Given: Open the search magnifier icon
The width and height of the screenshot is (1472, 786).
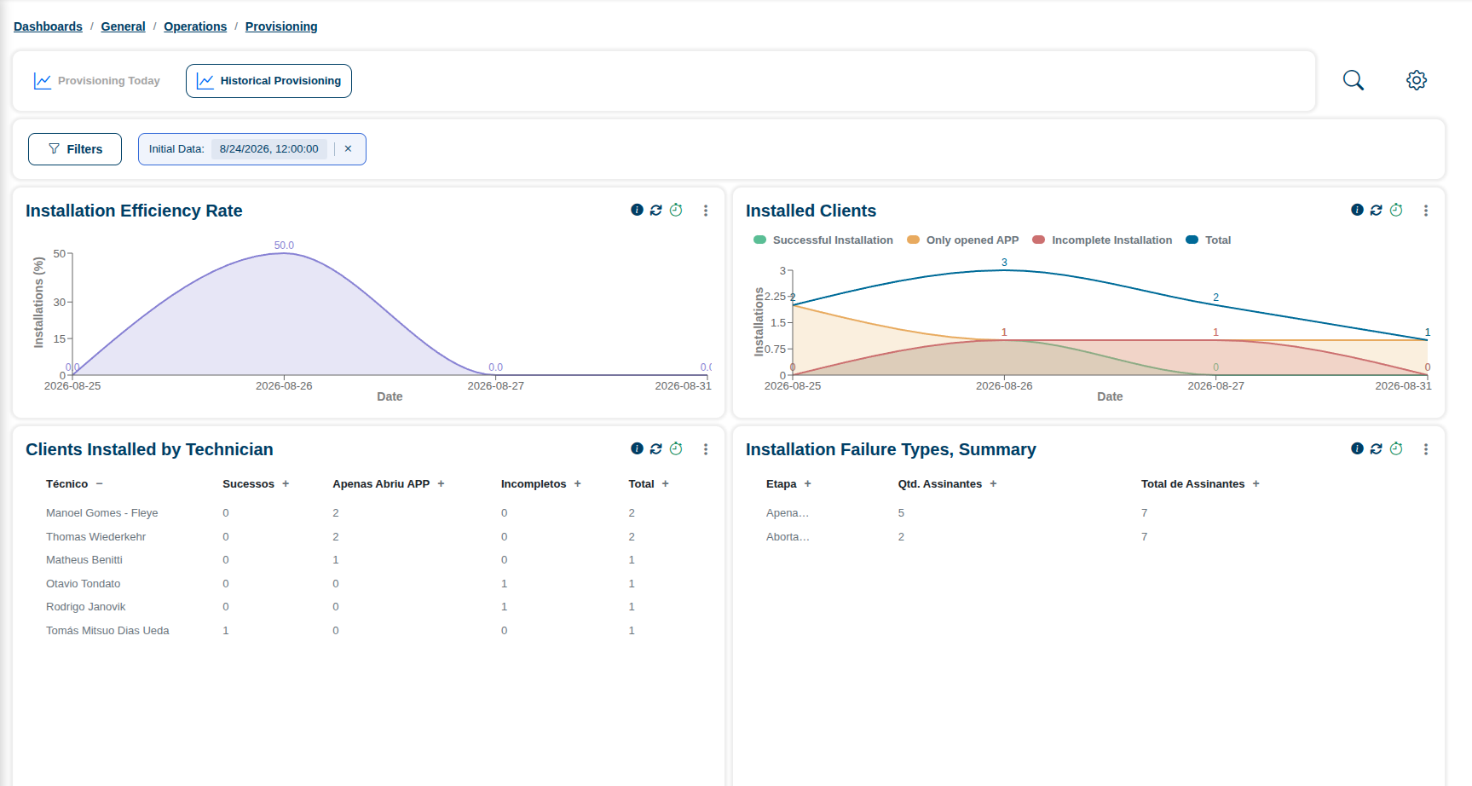Looking at the screenshot, I should [1354, 80].
